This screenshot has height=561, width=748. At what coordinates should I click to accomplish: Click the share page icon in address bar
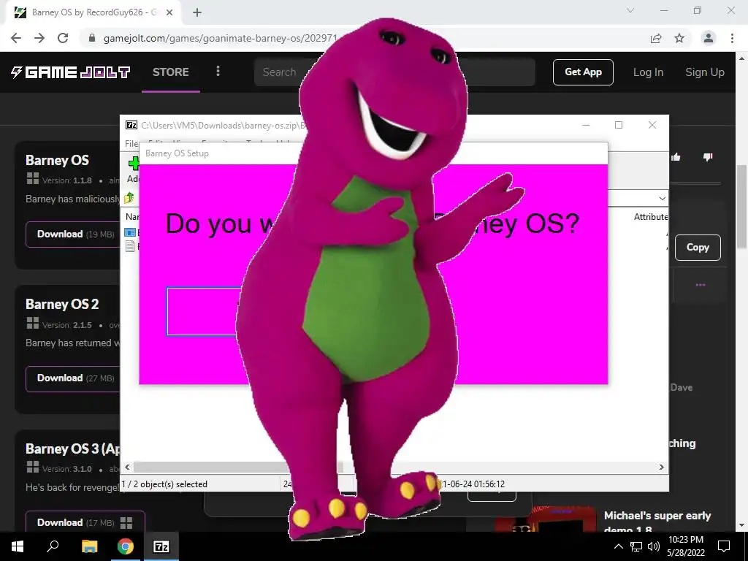tap(656, 38)
